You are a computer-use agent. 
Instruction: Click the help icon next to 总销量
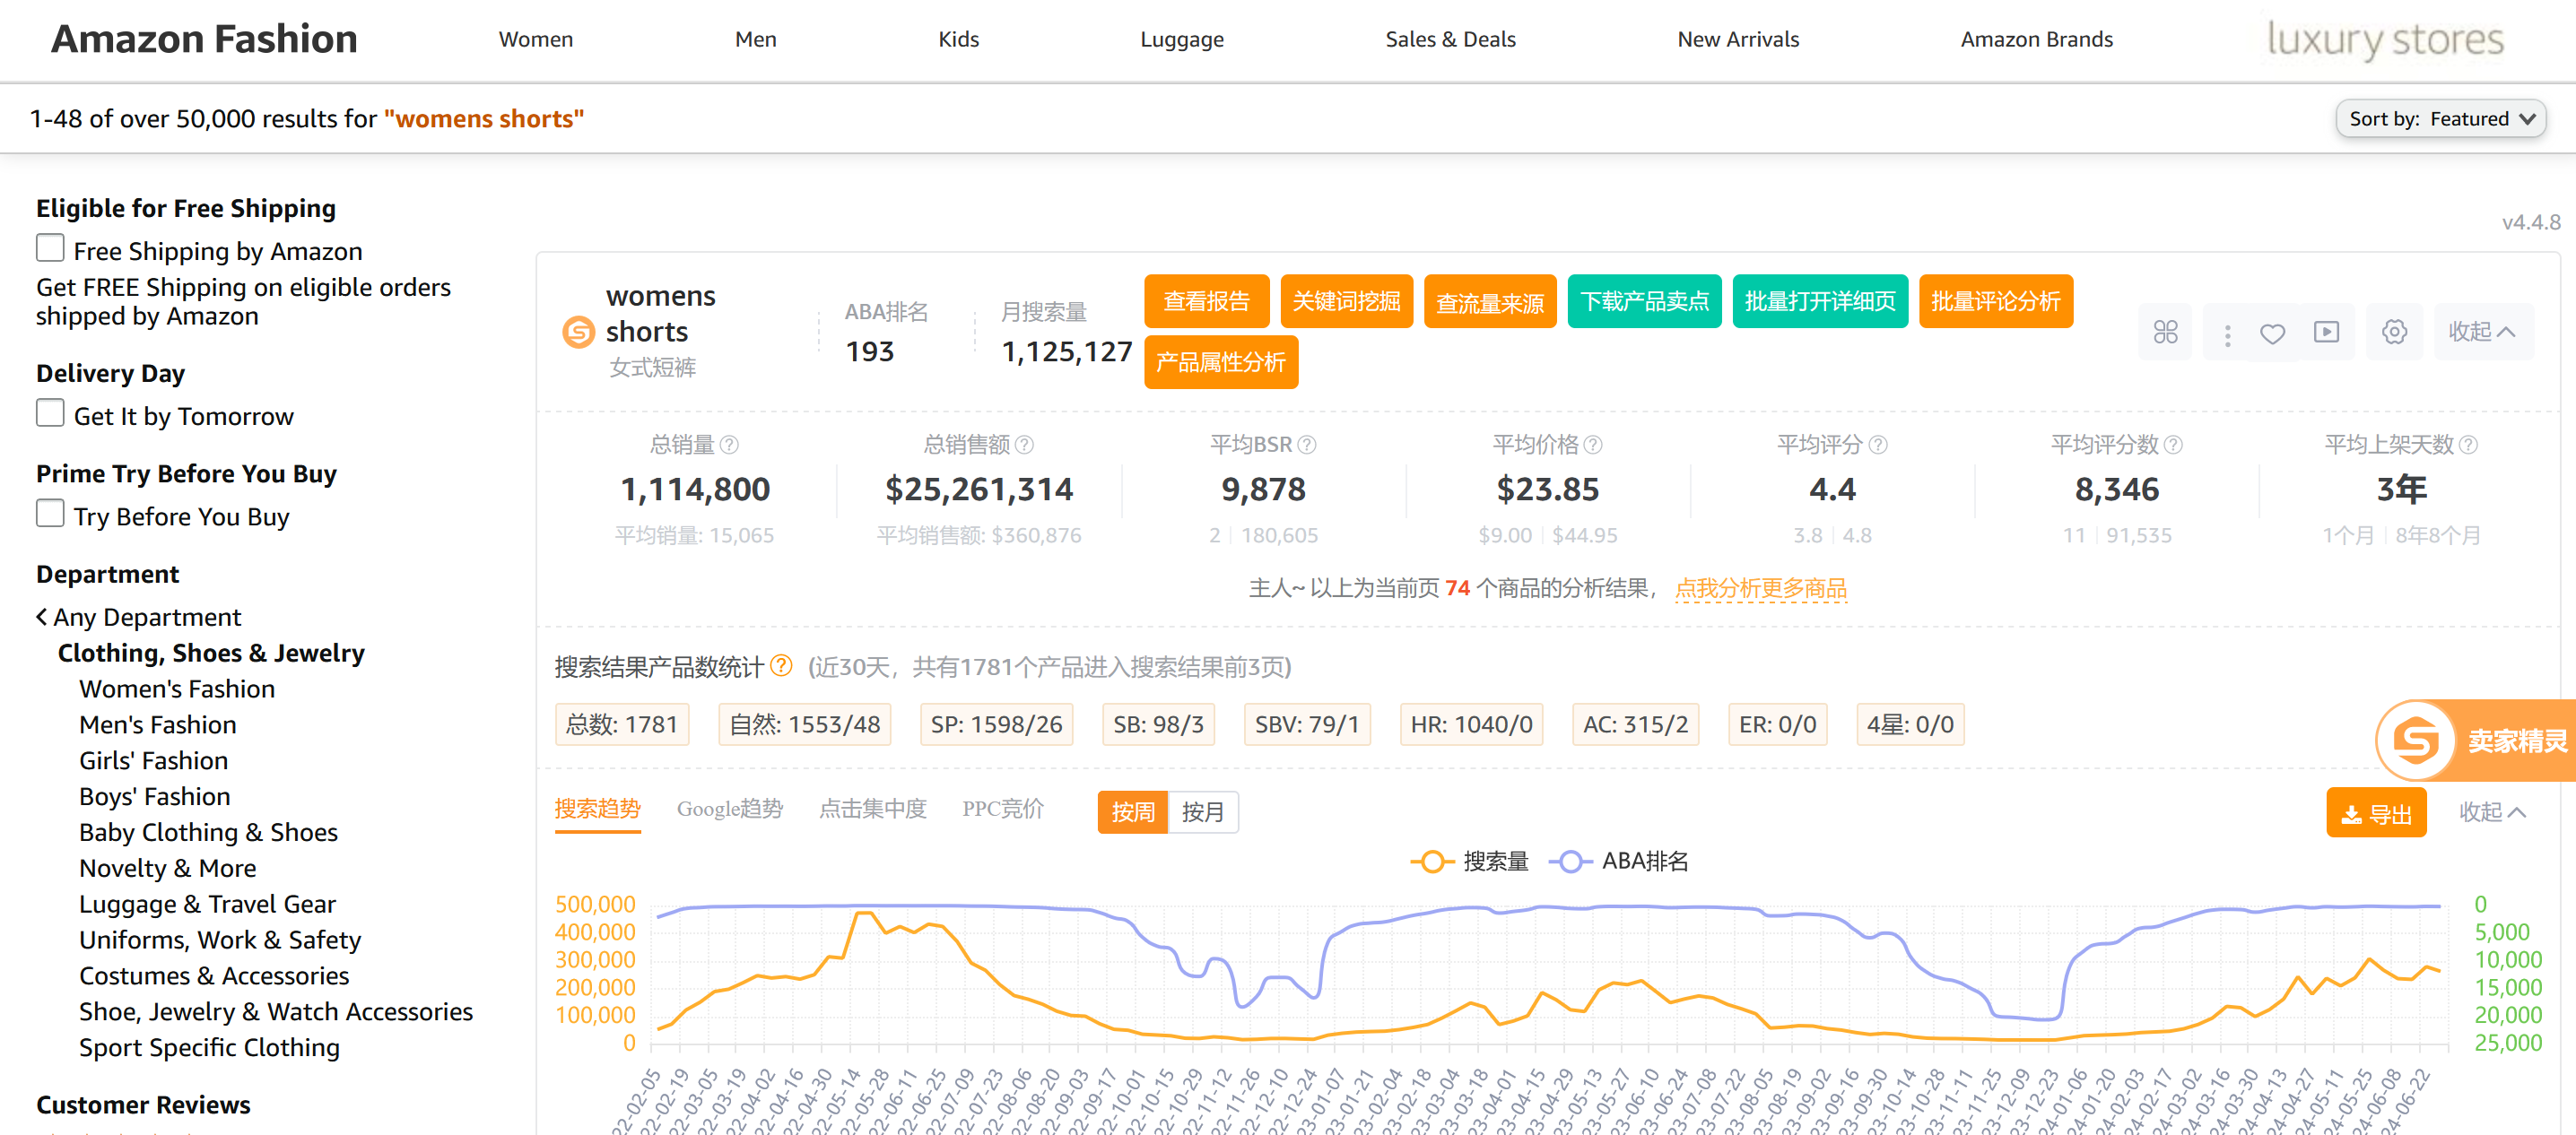click(729, 445)
